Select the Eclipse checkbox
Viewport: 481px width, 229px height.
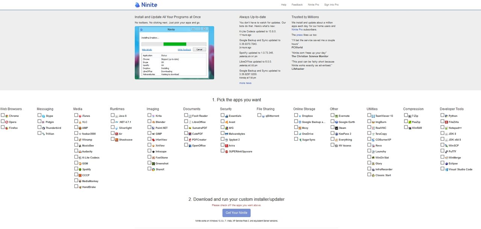[443, 163]
